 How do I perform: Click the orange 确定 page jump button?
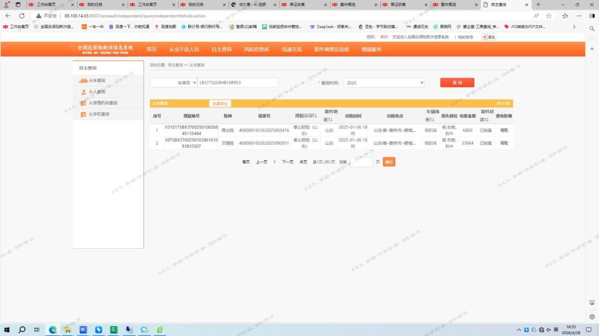pos(389,162)
